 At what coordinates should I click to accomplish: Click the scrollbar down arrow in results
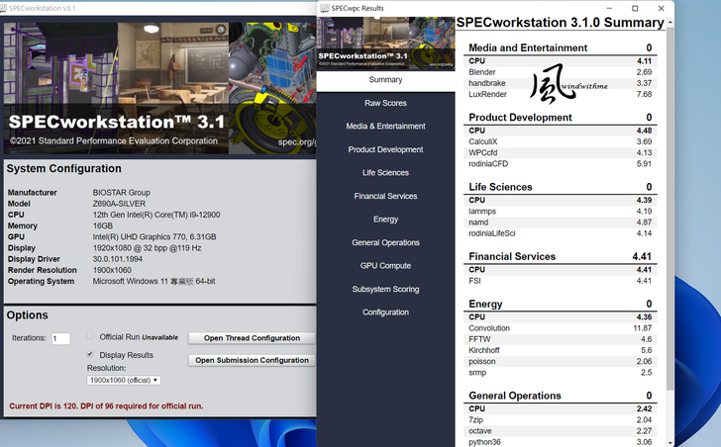coord(670,441)
